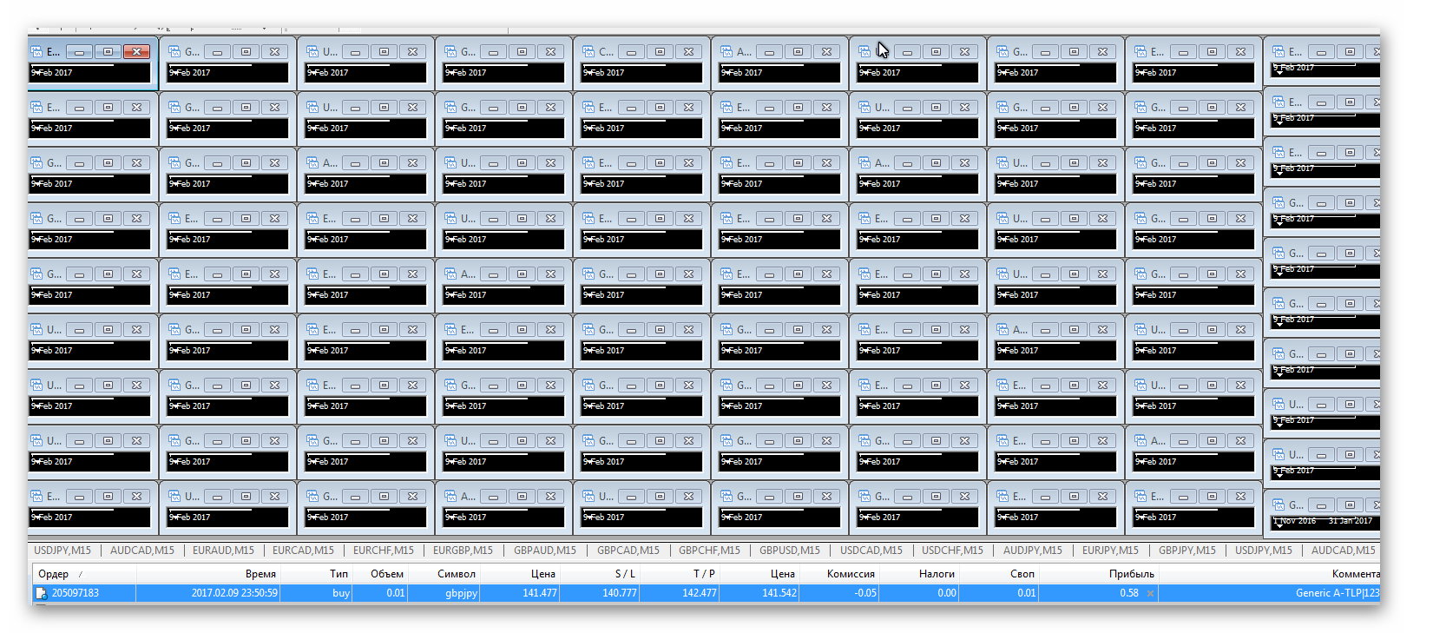The height and width of the screenshot is (633, 1433).
Task: Open the AUDJPY,M15 chart tab
Action: [1032, 551]
